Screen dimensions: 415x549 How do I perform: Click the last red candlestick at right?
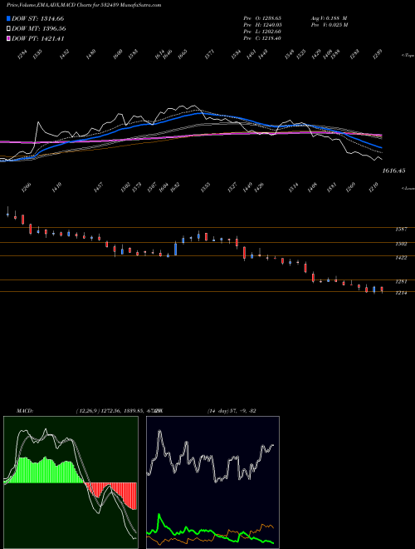(x=382, y=289)
